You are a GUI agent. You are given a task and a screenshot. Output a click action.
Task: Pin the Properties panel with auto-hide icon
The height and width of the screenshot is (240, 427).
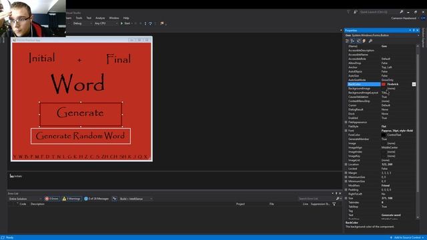tap(414, 30)
